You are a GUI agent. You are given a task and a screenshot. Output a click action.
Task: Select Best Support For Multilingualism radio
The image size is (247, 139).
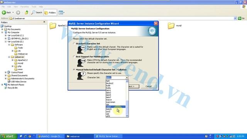click(74, 57)
